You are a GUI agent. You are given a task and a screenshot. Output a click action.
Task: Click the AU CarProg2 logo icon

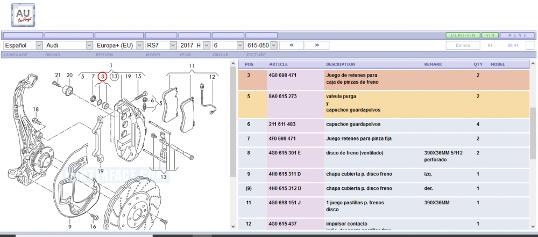pos(23,15)
